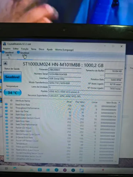Image resolution: width=133 pixels, height=177 pixels.
Task: Click the Limiar column header
Action: [x=95, y=102]
